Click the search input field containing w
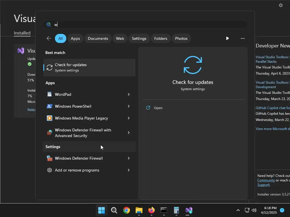 coord(145,25)
